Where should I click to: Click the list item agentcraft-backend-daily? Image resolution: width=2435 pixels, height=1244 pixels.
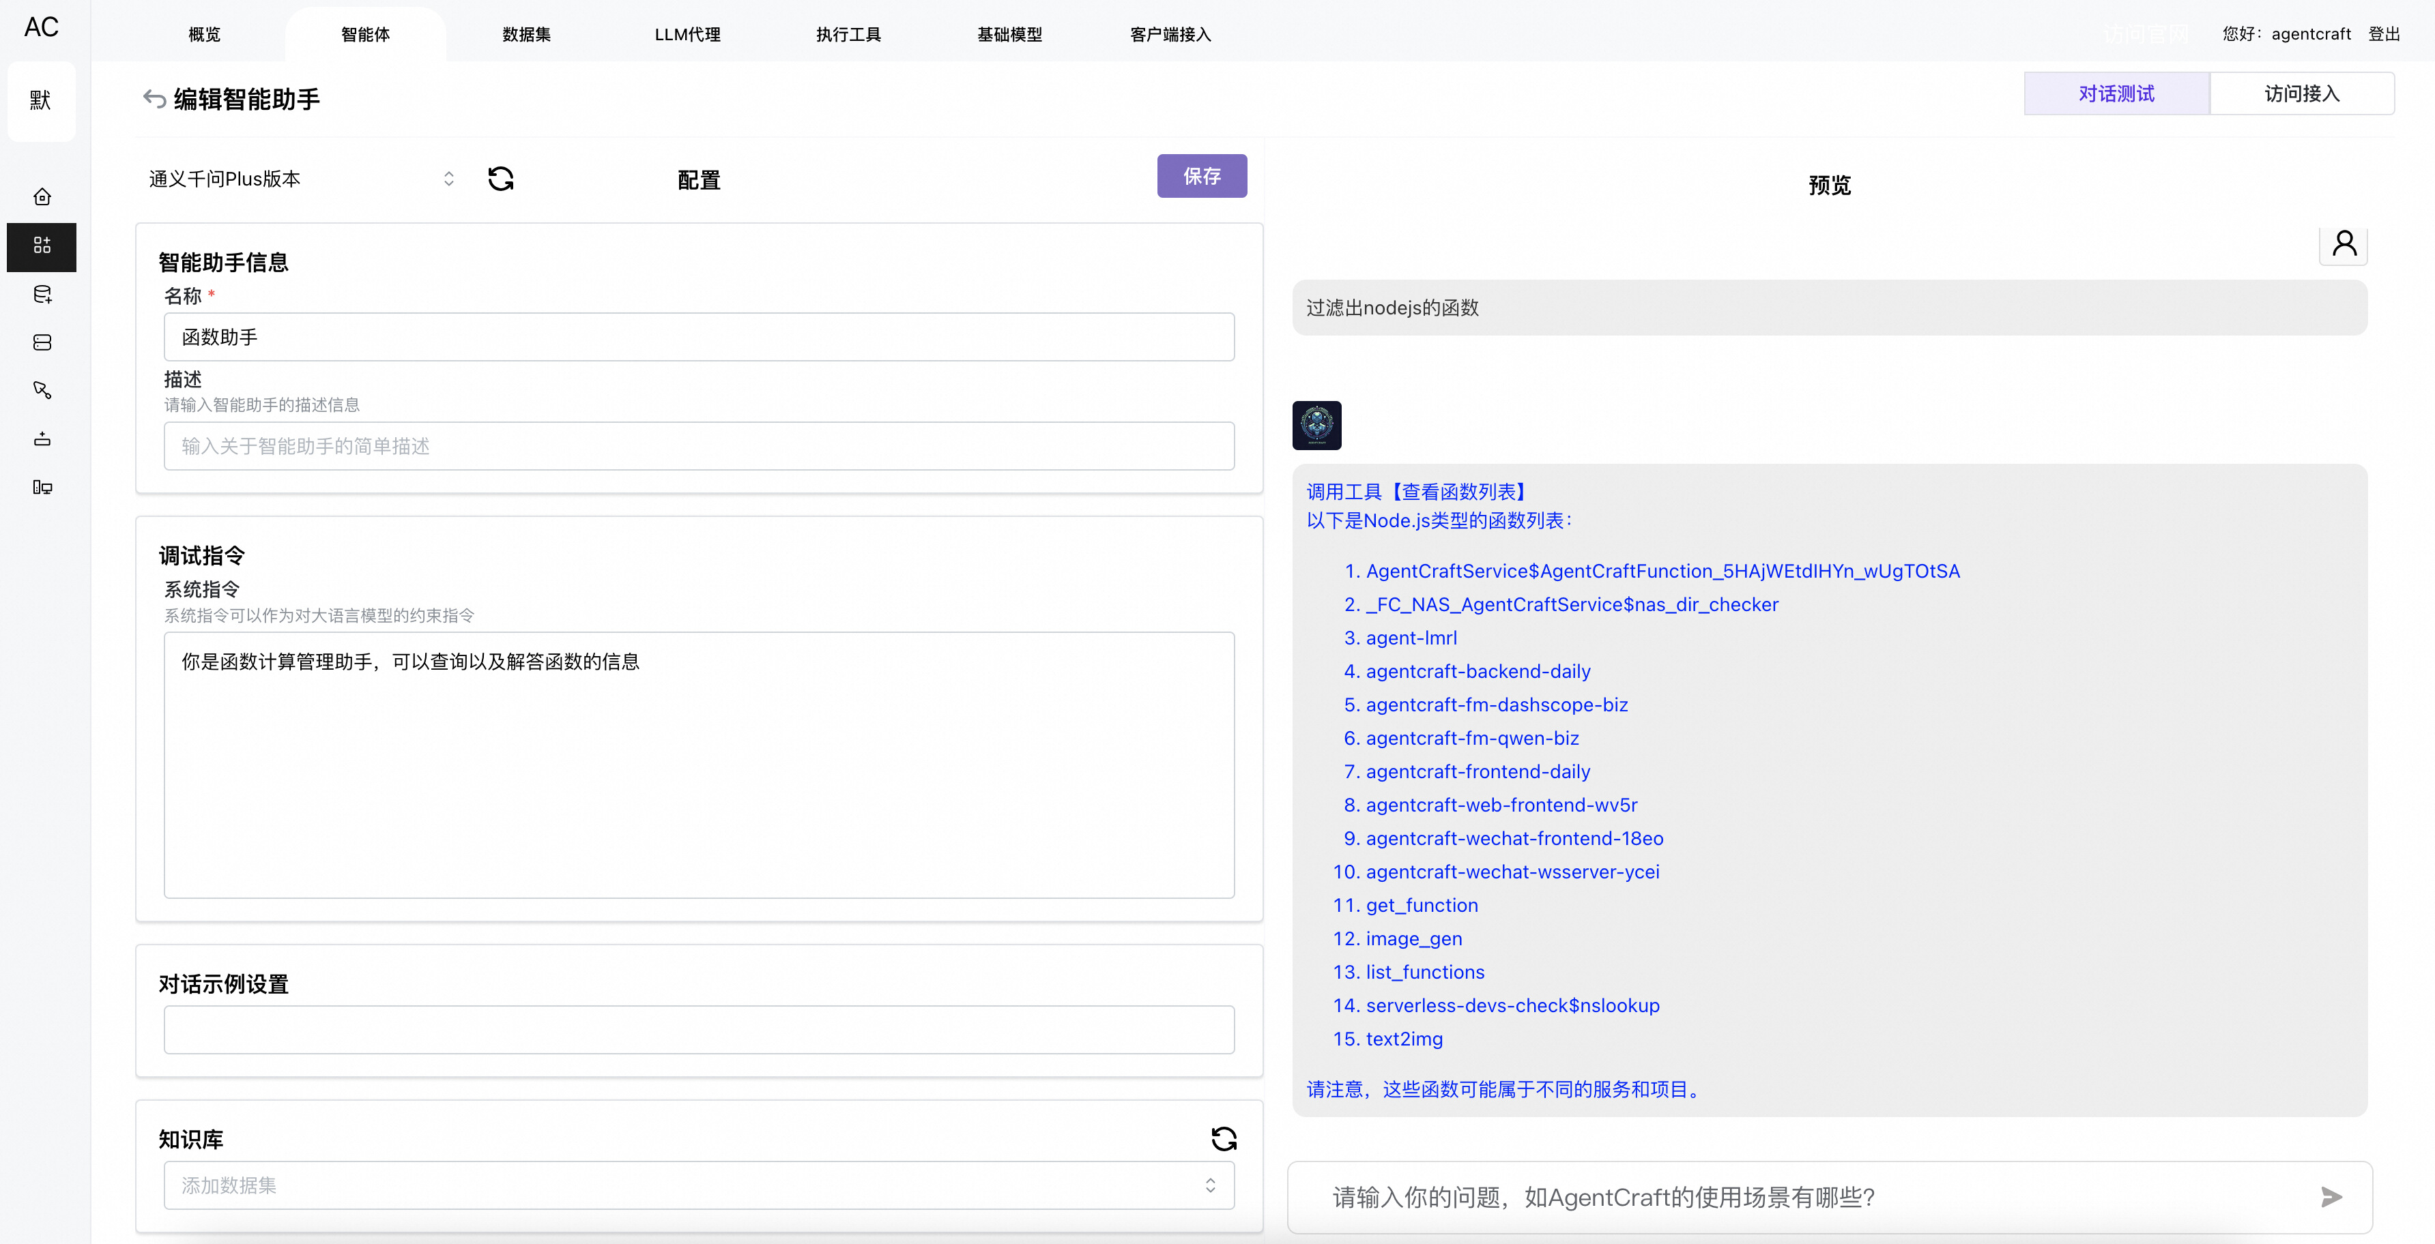(x=1478, y=672)
